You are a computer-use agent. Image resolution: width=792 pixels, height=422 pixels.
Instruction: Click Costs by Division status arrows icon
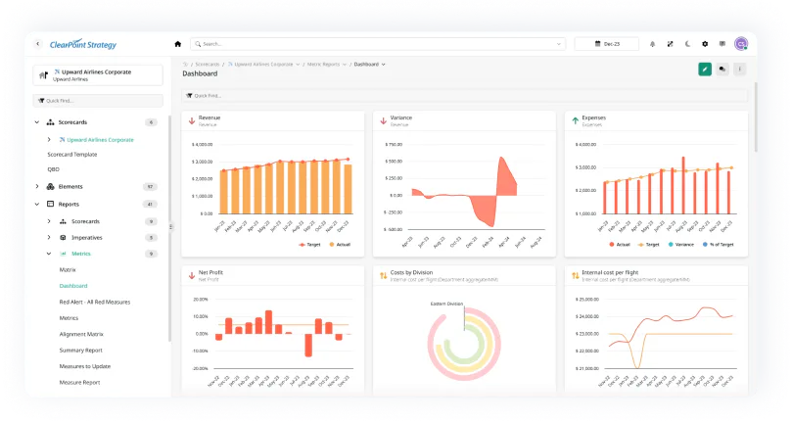click(384, 275)
